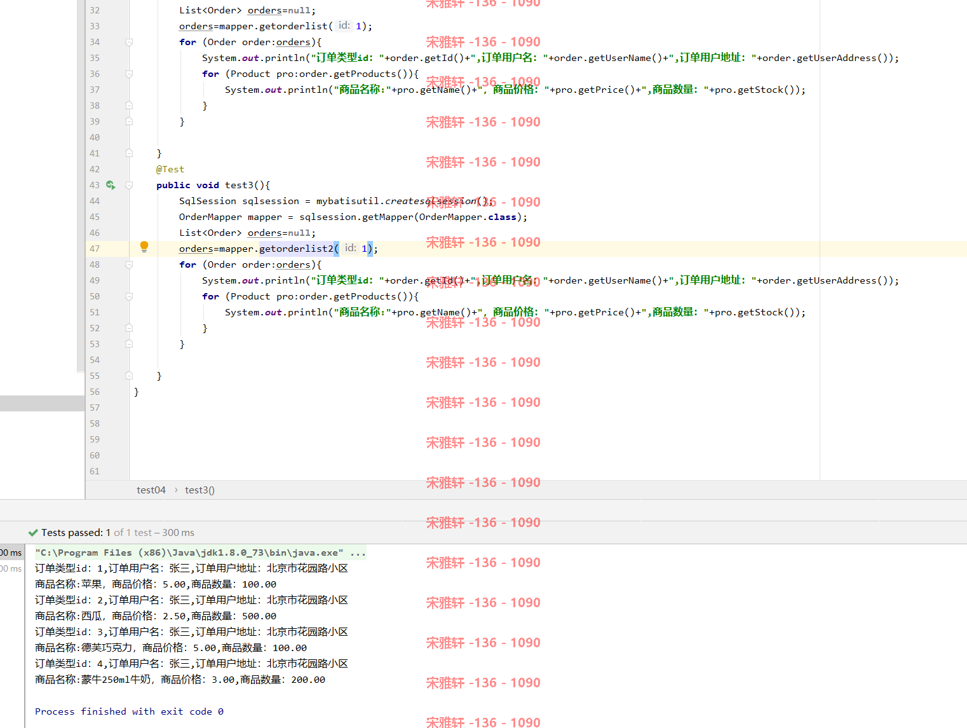
Task: Click console line for order id 1
Action: pyautogui.click(x=191, y=568)
